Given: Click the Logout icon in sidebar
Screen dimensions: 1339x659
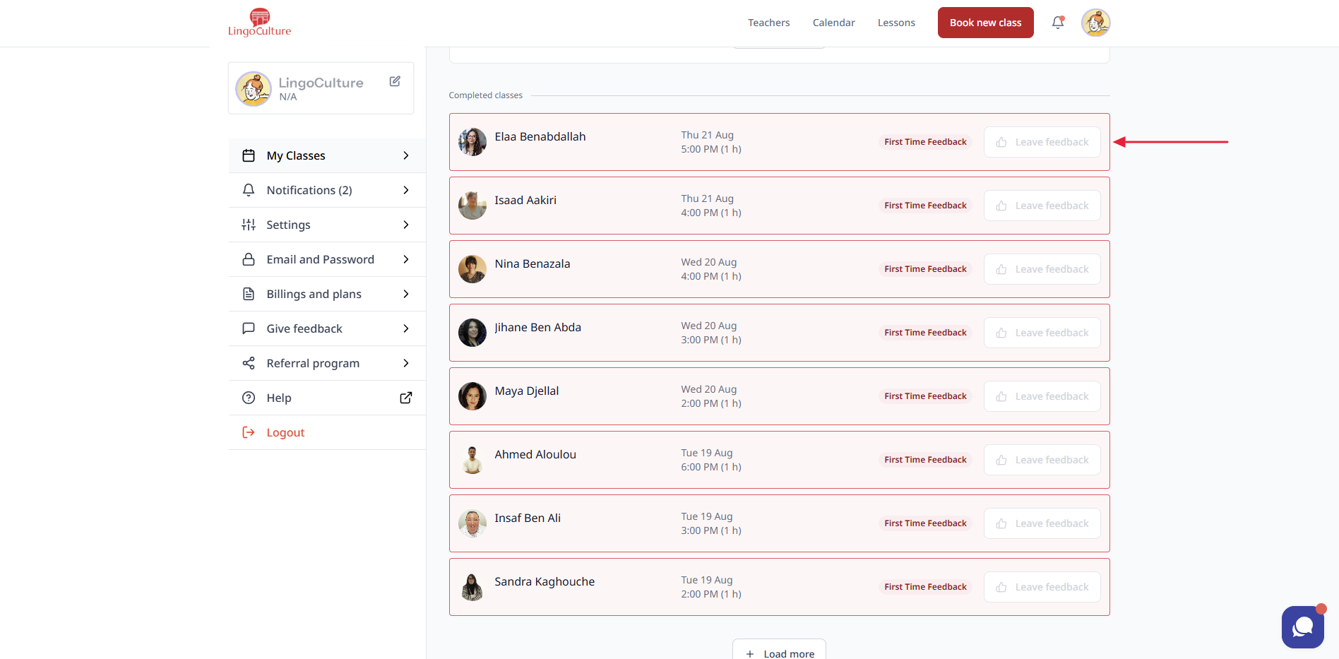Looking at the screenshot, I should pyautogui.click(x=249, y=432).
